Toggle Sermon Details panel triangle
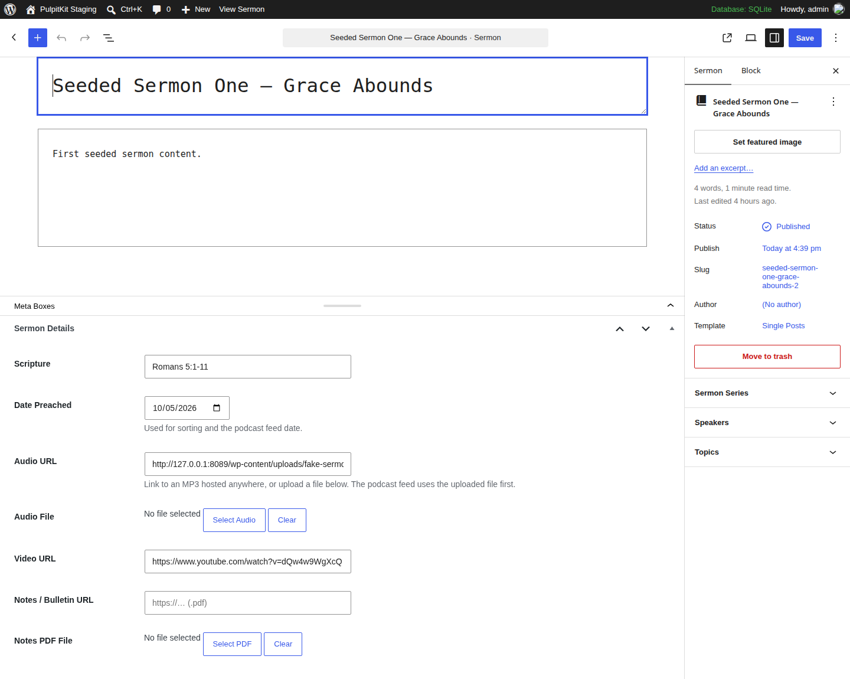 pos(672,329)
